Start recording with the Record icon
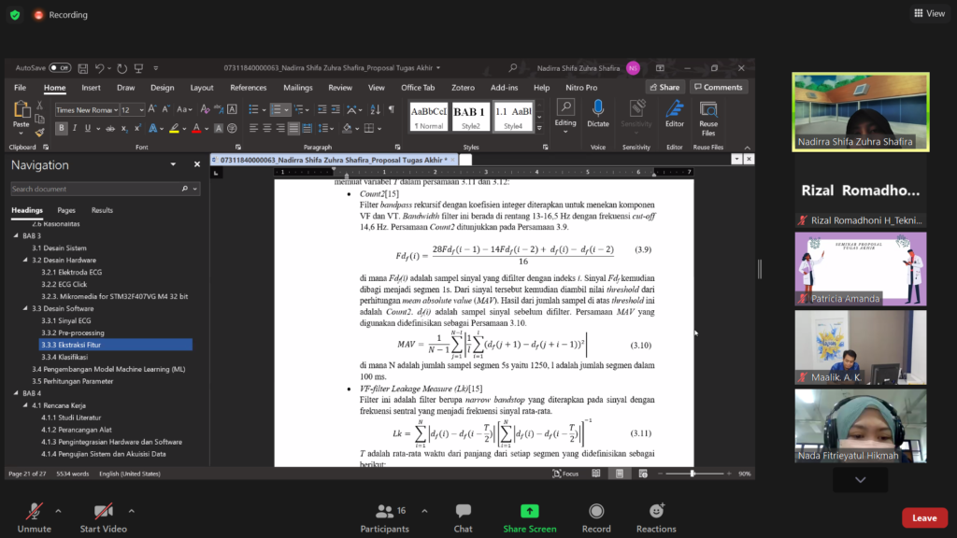 pos(596,511)
